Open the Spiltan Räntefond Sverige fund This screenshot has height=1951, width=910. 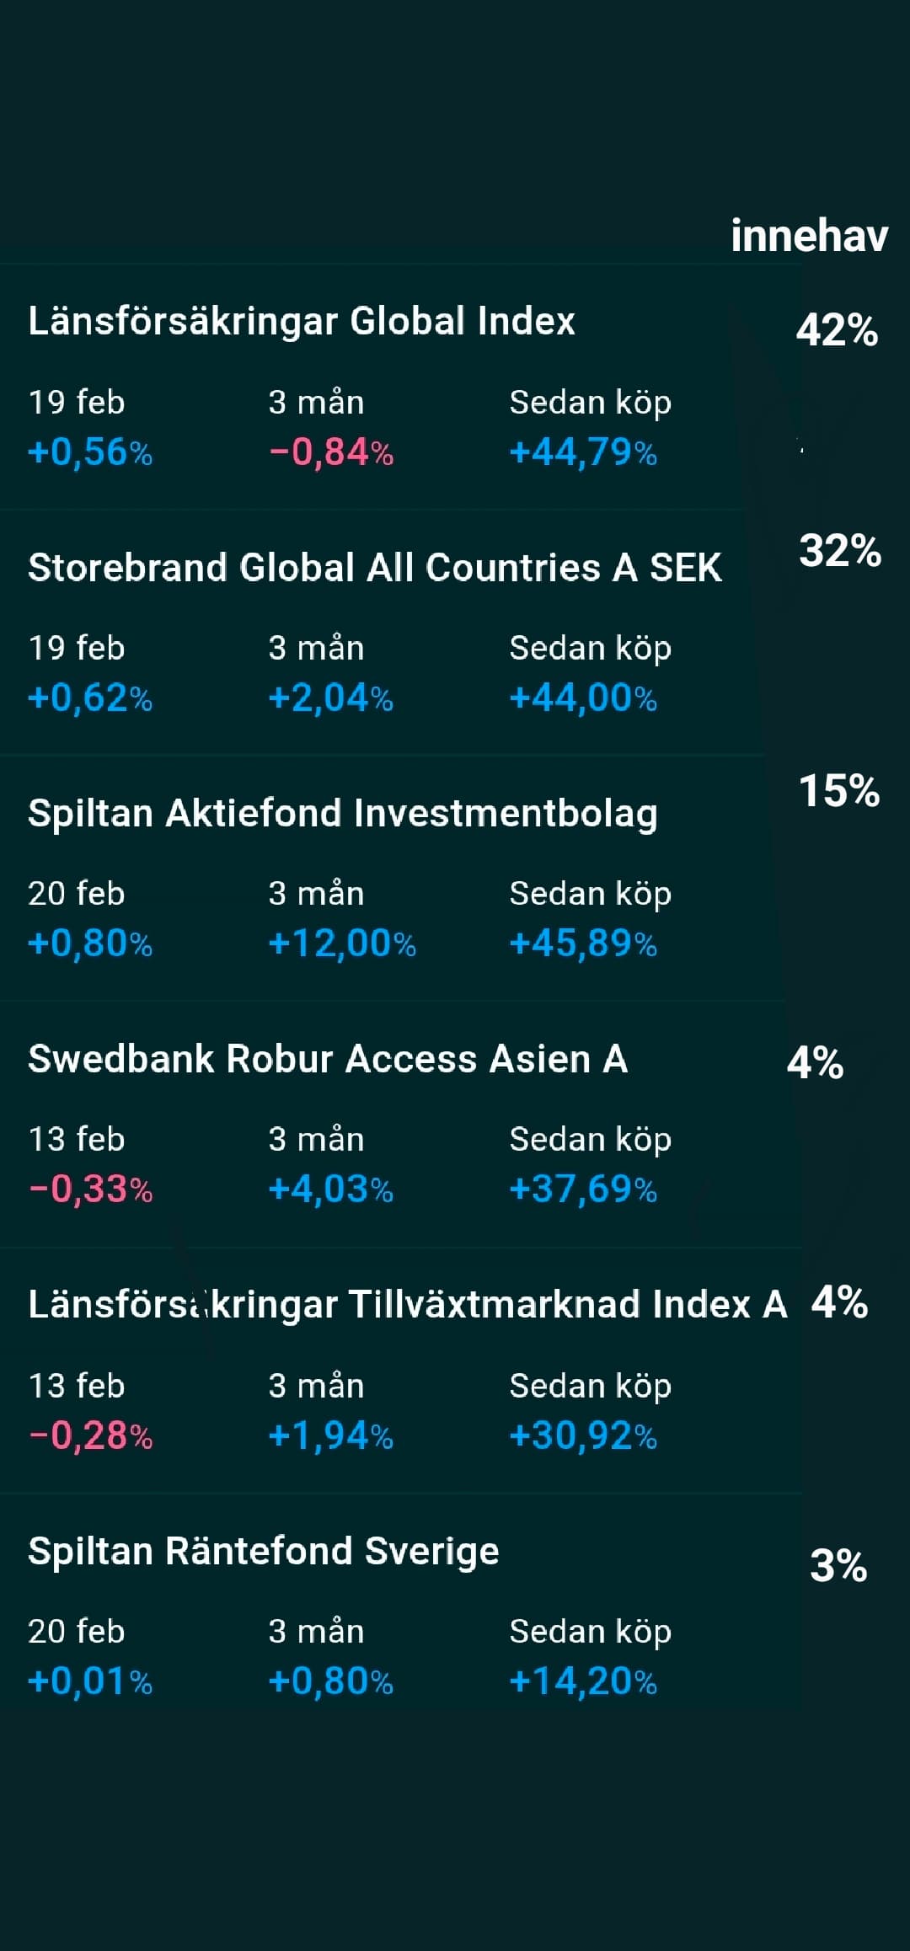[x=264, y=1551]
